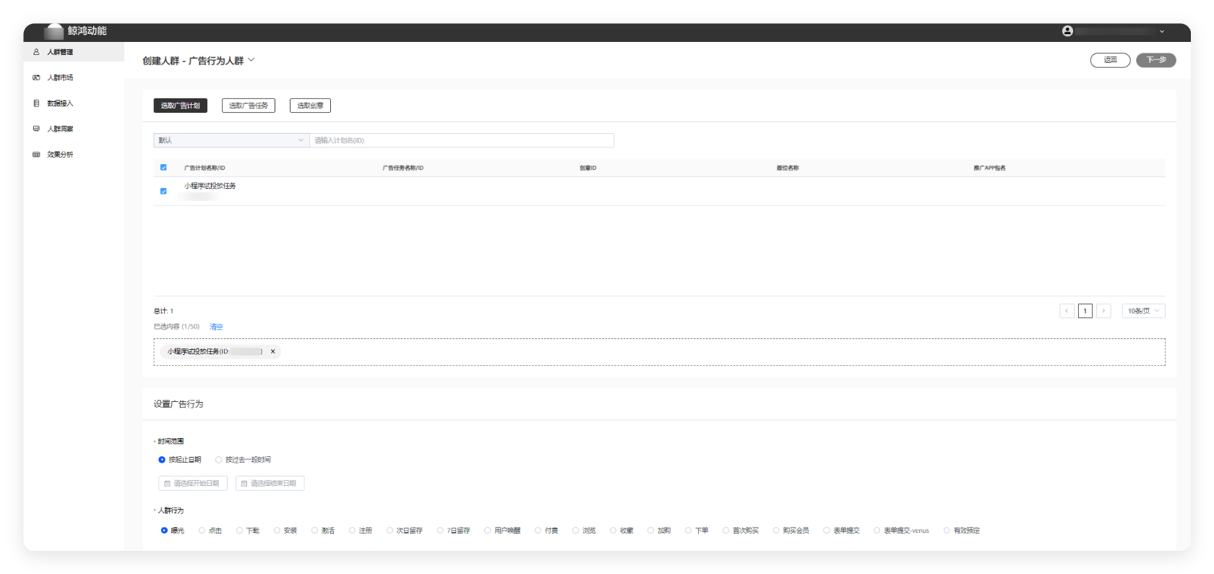Screen dimensions: 1214x574
Task: Go to the previous page arrow
Action: 1067,311
